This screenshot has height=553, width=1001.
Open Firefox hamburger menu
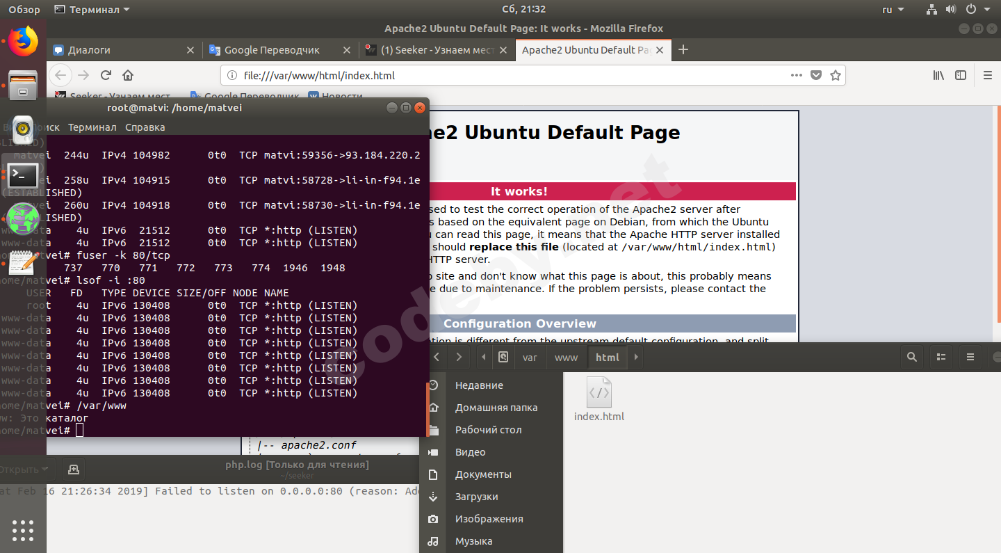pos(987,75)
